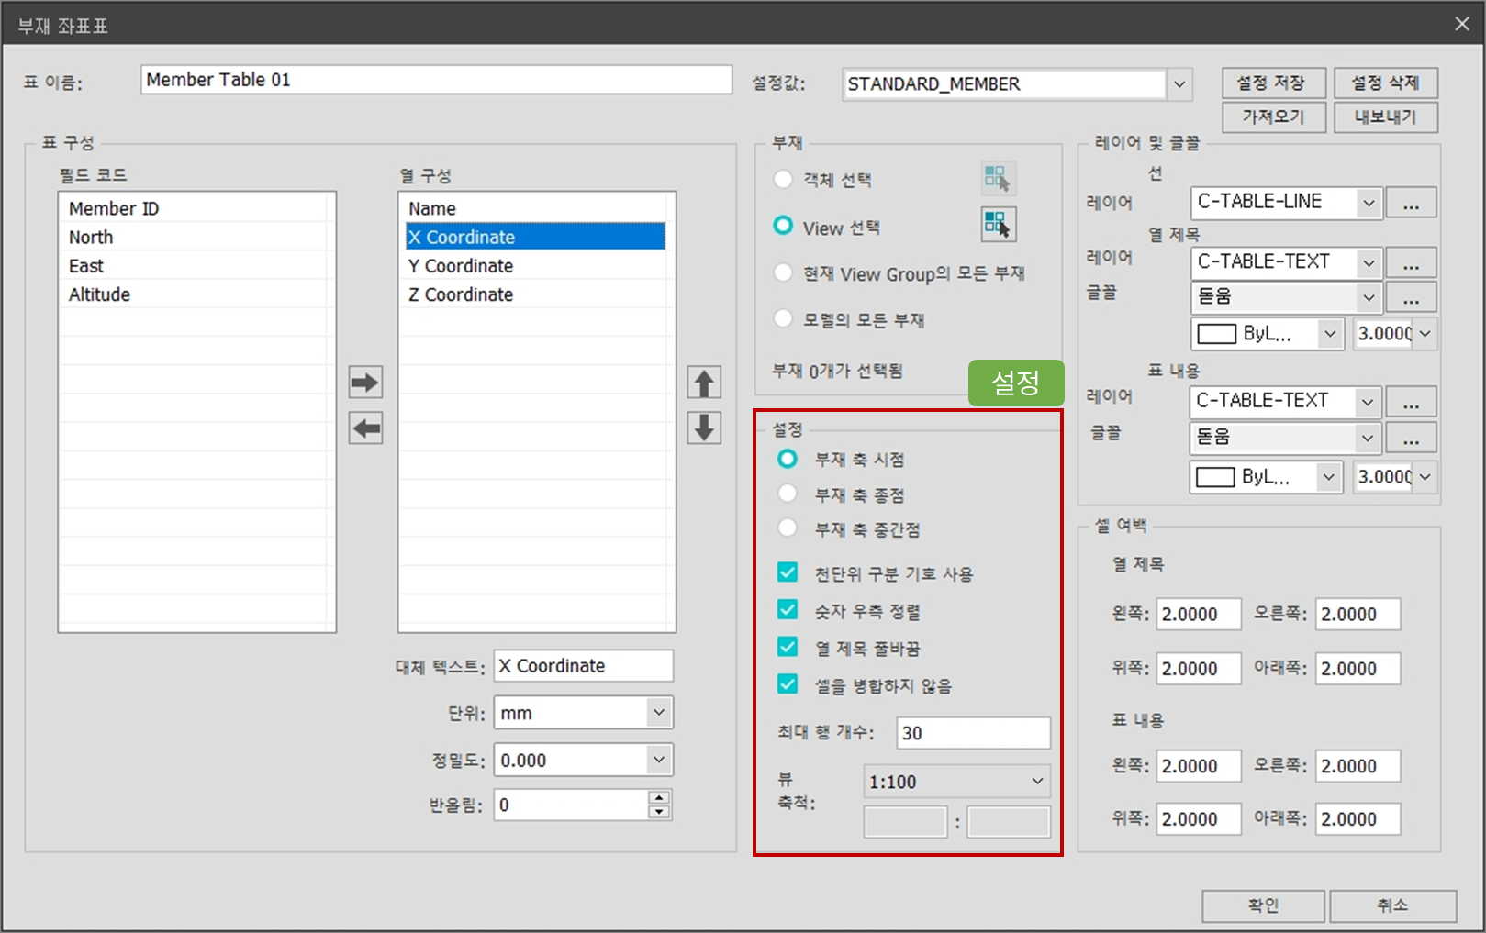Click right arrow to add field to columns

365,383
